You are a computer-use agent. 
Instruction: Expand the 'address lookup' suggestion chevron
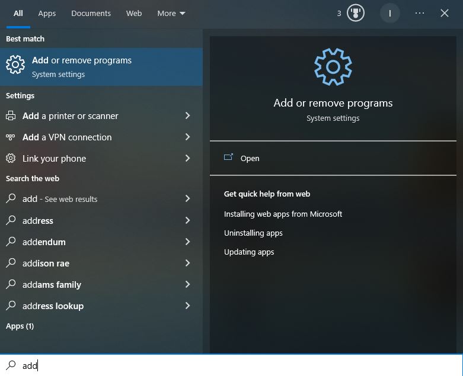point(187,306)
